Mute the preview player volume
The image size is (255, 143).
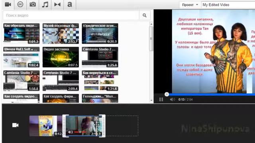[173, 99]
